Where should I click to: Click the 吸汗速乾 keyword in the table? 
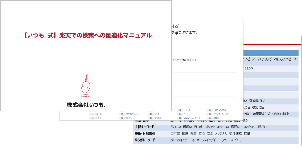(x=235, y=133)
